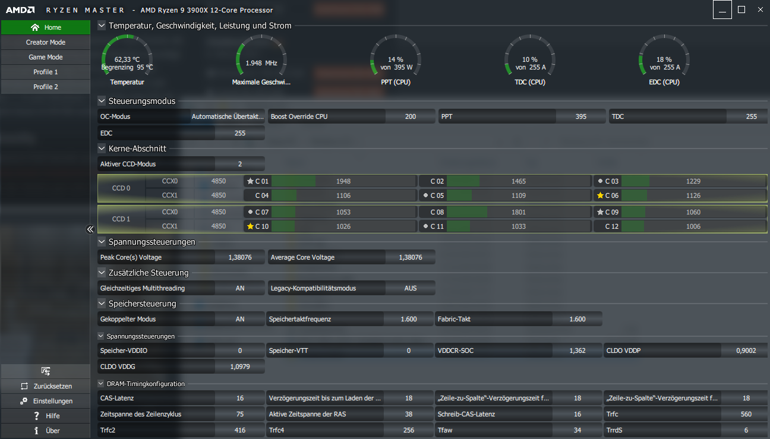Click the dot marker beside C 03
This screenshot has height=439, width=770.
(x=600, y=181)
